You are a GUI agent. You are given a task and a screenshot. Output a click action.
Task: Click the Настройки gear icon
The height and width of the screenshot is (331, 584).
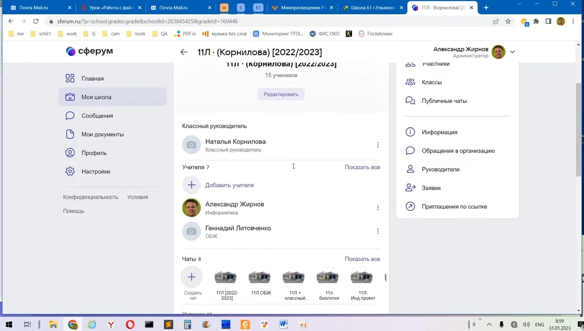point(70,171)
